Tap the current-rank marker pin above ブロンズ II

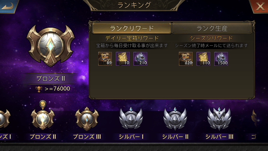(43, 105)
